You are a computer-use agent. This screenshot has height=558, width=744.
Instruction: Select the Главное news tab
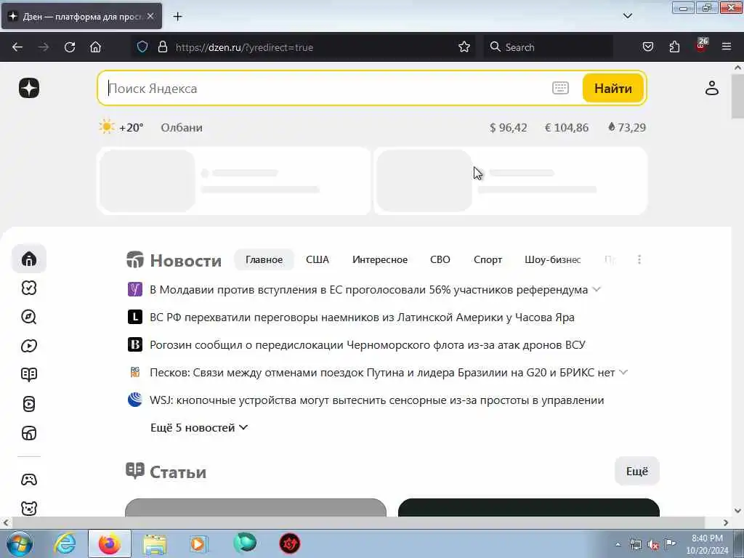tap(264, 259)
